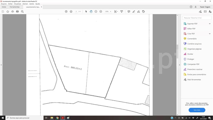
Task: Click the share link pen icon
Action: tap(200, 11)
